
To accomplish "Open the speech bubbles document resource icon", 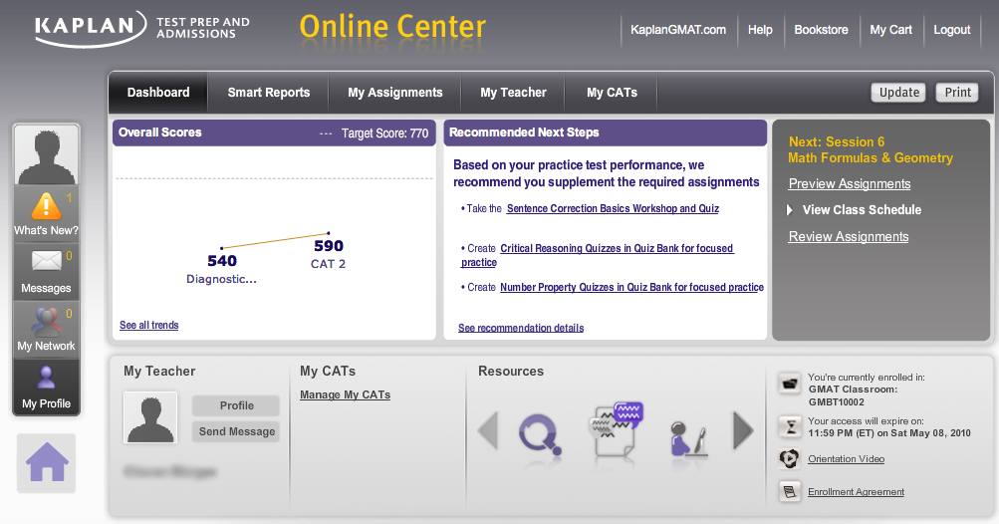I will coord(616,430).
